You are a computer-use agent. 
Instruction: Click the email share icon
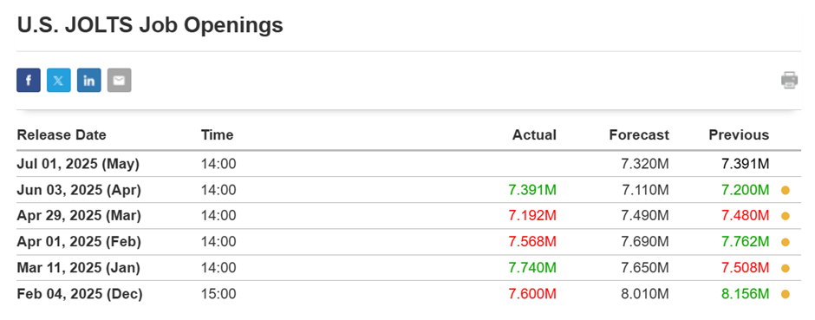pos(120,81)
